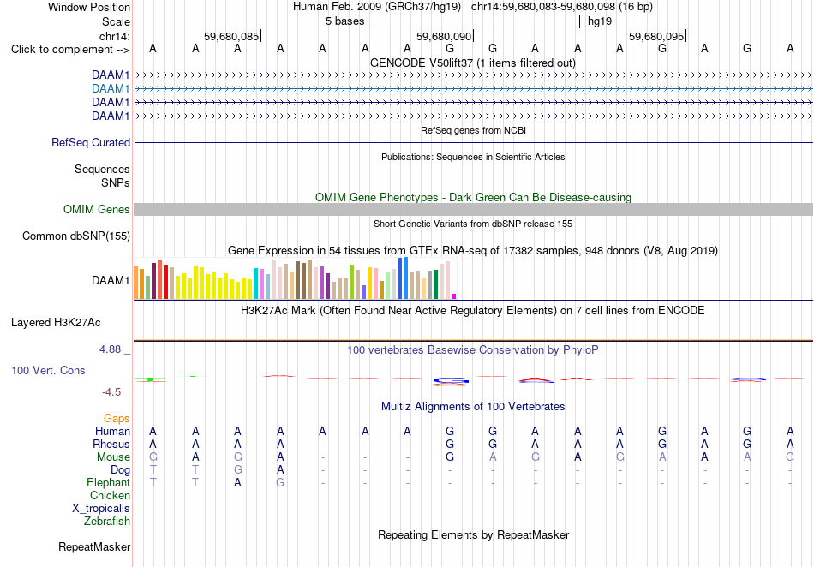
Task: Open the GTEx Gene Expression track title
Action: [472, 251]
